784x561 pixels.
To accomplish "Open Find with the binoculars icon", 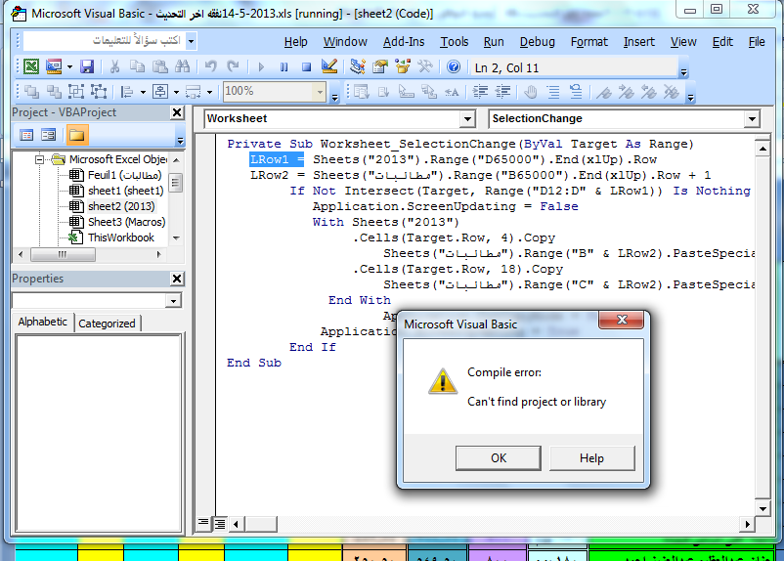I will click(x=182, y=66).
